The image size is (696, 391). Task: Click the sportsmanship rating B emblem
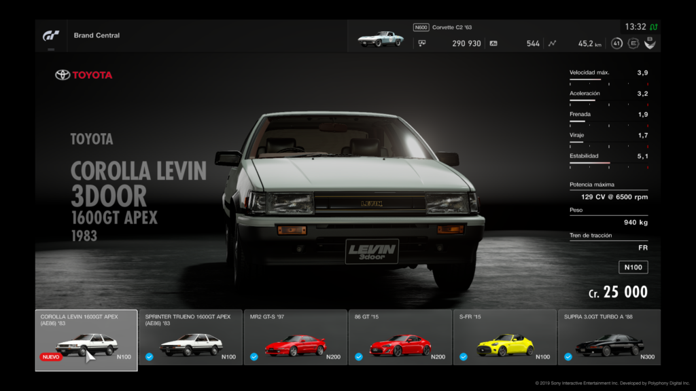click(650, 43)
